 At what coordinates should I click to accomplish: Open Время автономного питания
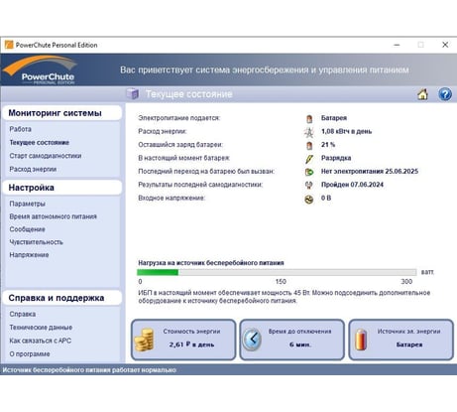coord(53,216)
